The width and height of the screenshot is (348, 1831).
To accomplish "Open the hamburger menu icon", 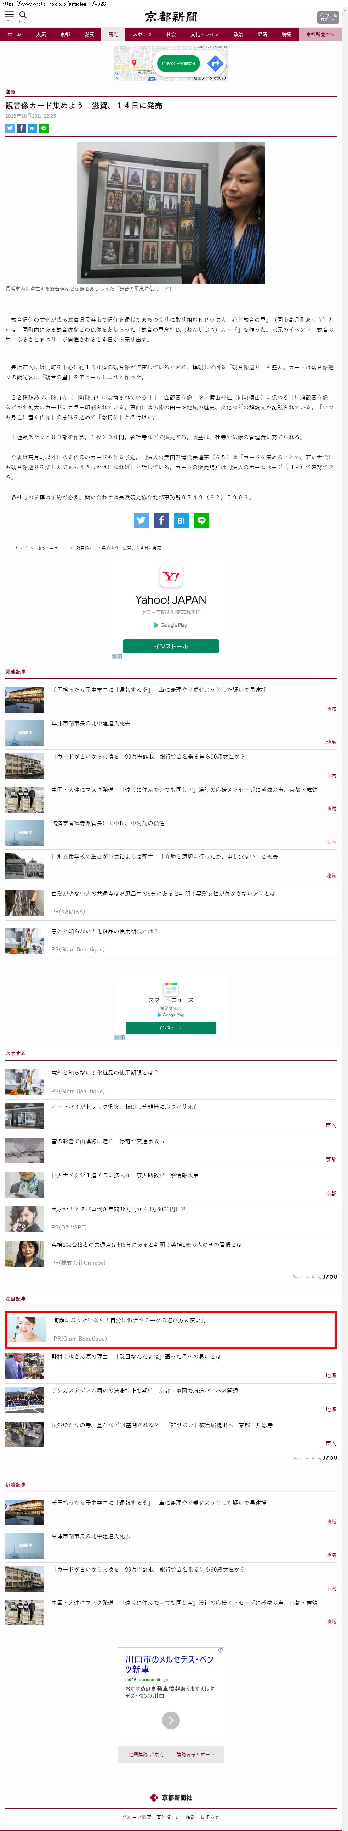I will (x=9, y=15).
